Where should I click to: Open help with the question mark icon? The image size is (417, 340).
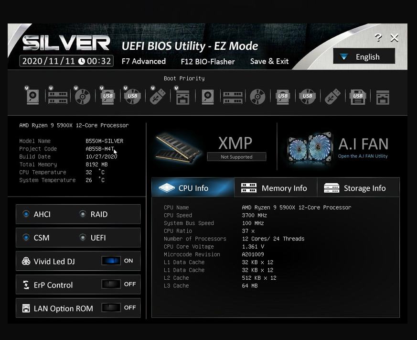pyautogui.click(x=378, y=38)
